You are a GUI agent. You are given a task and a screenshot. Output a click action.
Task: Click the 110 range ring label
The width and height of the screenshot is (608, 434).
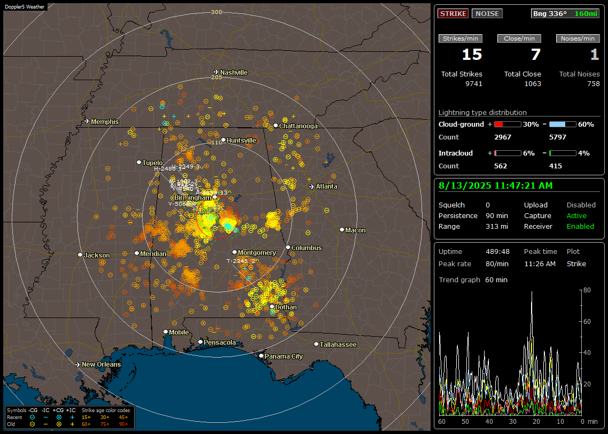[x=216, y=142]
